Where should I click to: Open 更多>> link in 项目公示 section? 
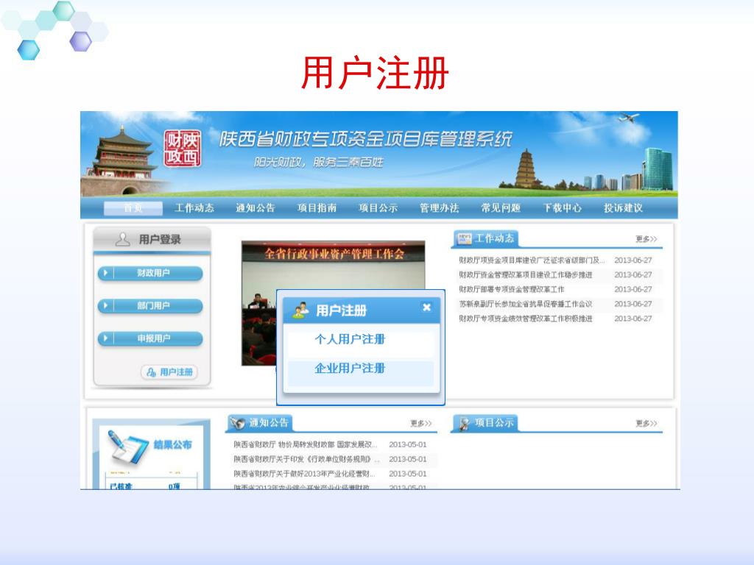[646, 423]
